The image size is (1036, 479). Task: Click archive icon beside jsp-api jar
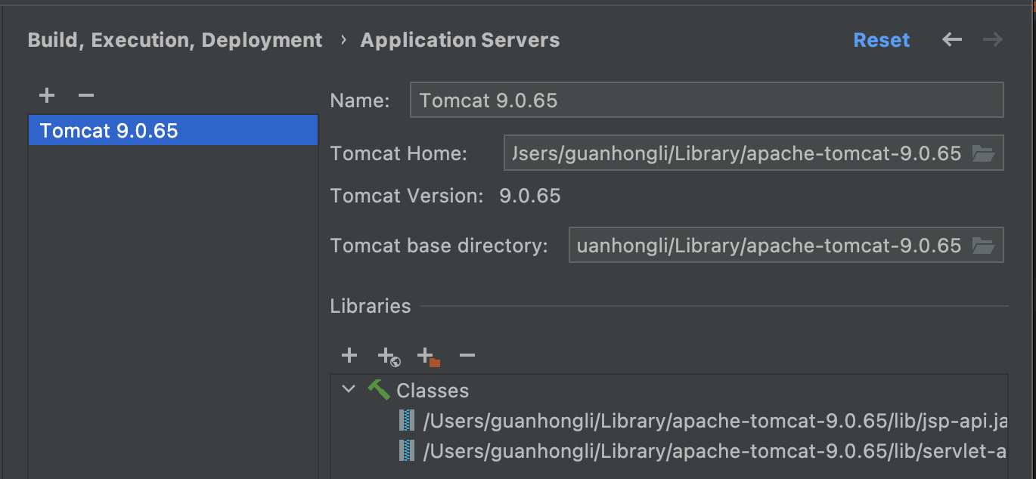coord(408,420)
